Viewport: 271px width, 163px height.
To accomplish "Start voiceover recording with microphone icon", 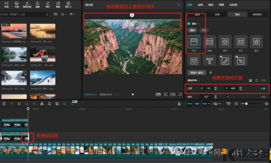I will pos(179,103).
